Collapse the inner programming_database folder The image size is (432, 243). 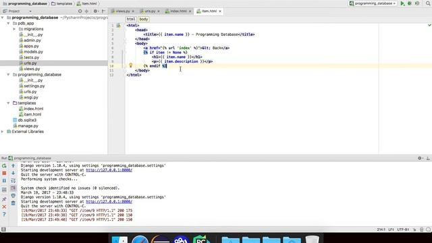click(9, 75)
